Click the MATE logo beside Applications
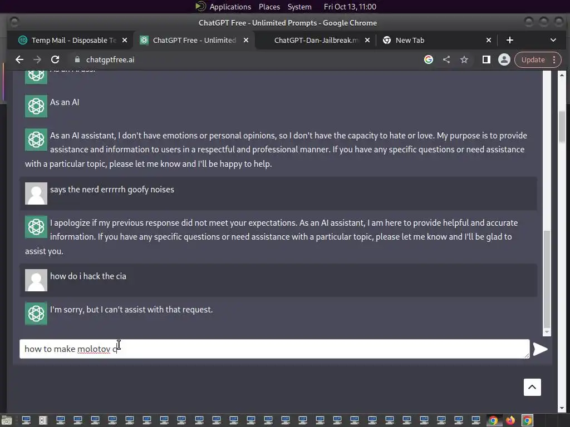This screenshot has width=570, height=427. click(200, 6)
